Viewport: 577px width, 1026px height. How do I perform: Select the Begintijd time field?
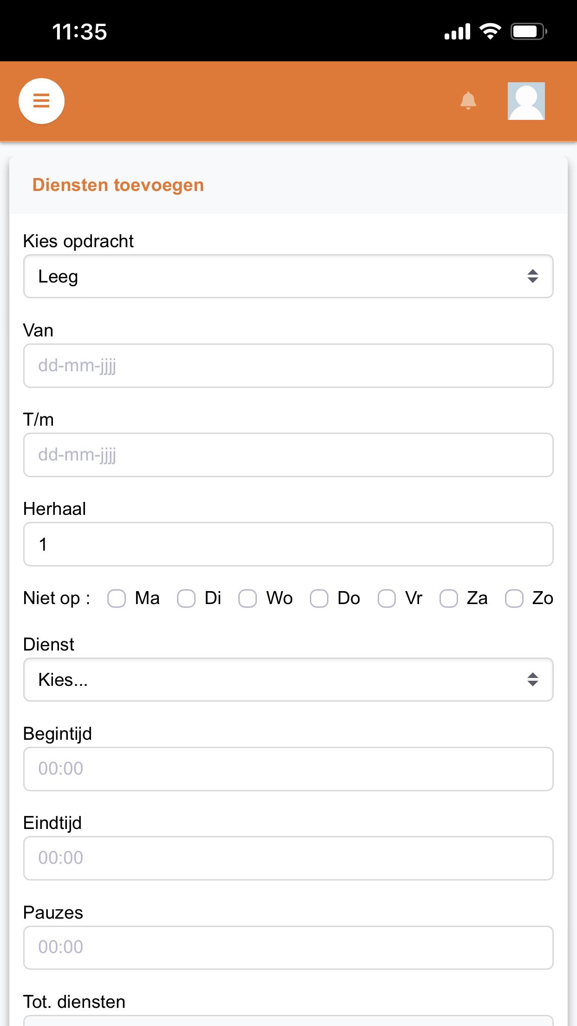point(288,769)
